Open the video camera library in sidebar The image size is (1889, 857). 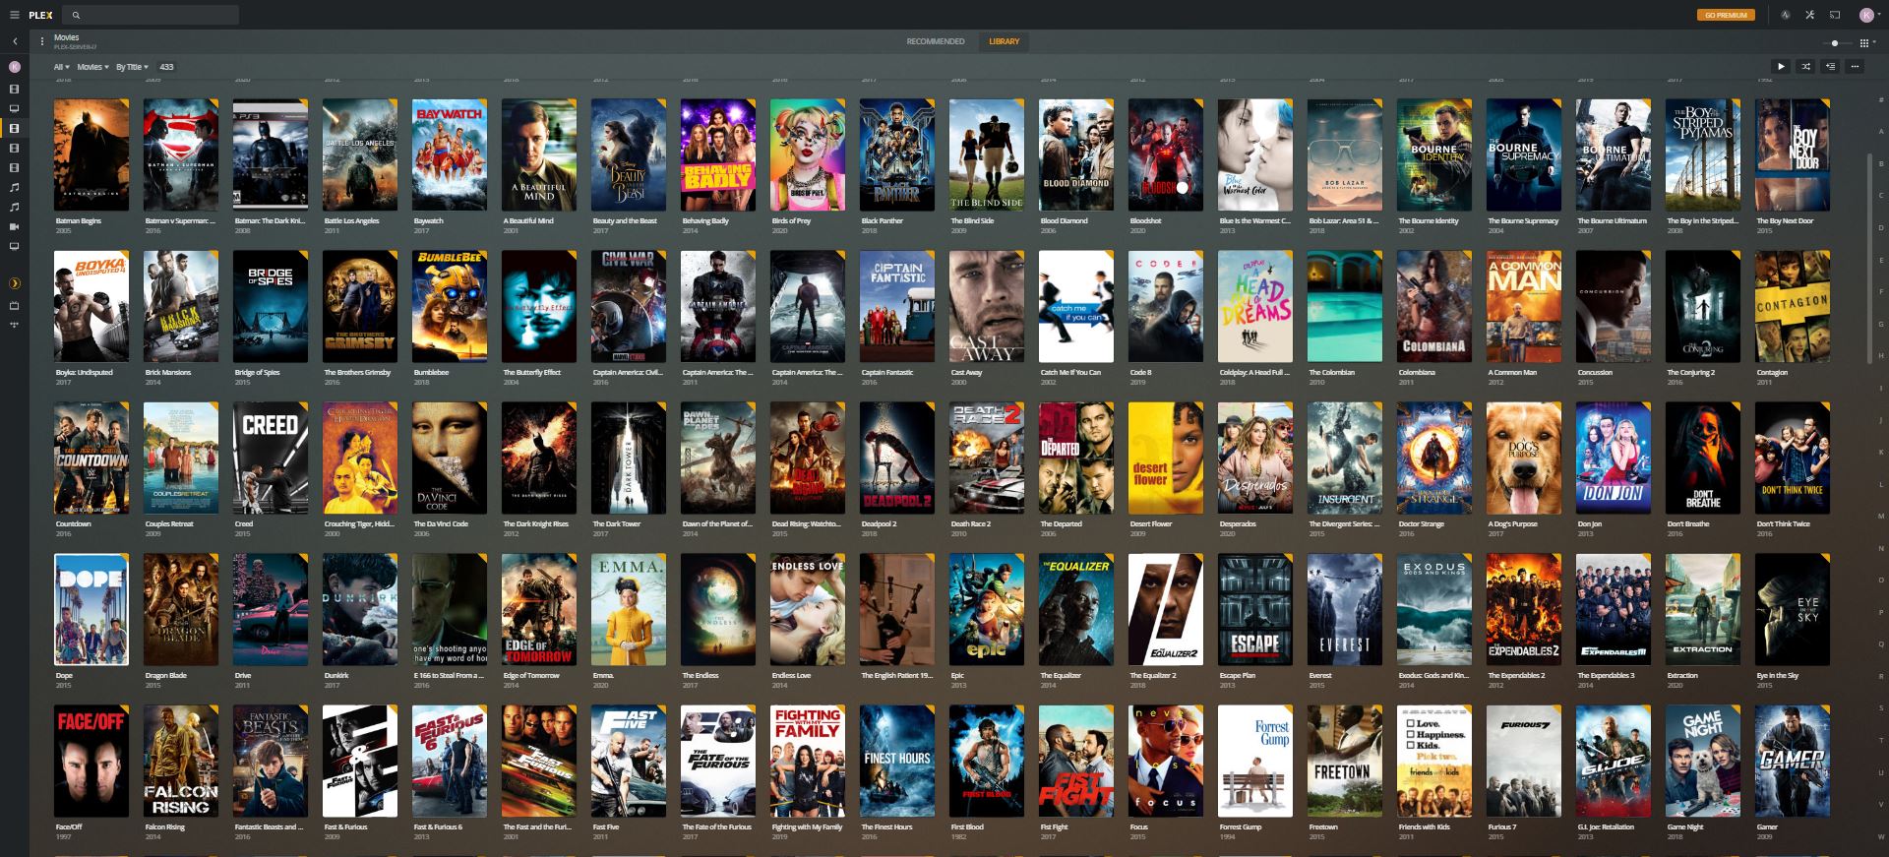tap(15, 227)
